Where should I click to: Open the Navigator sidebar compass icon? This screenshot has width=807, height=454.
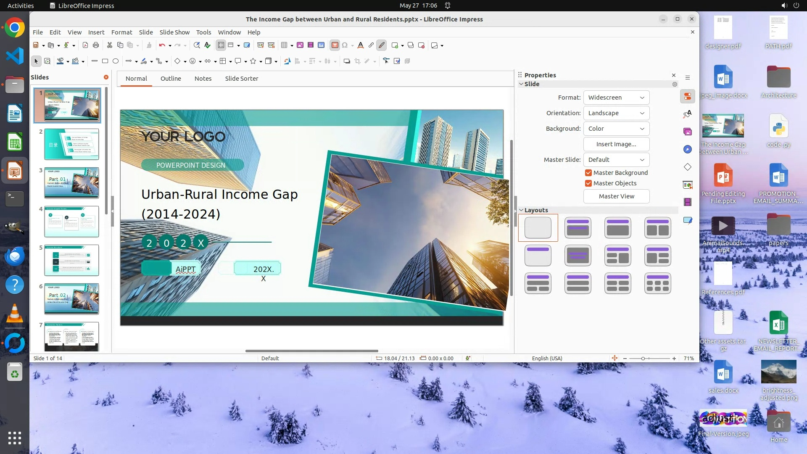[x=688, y=149]
